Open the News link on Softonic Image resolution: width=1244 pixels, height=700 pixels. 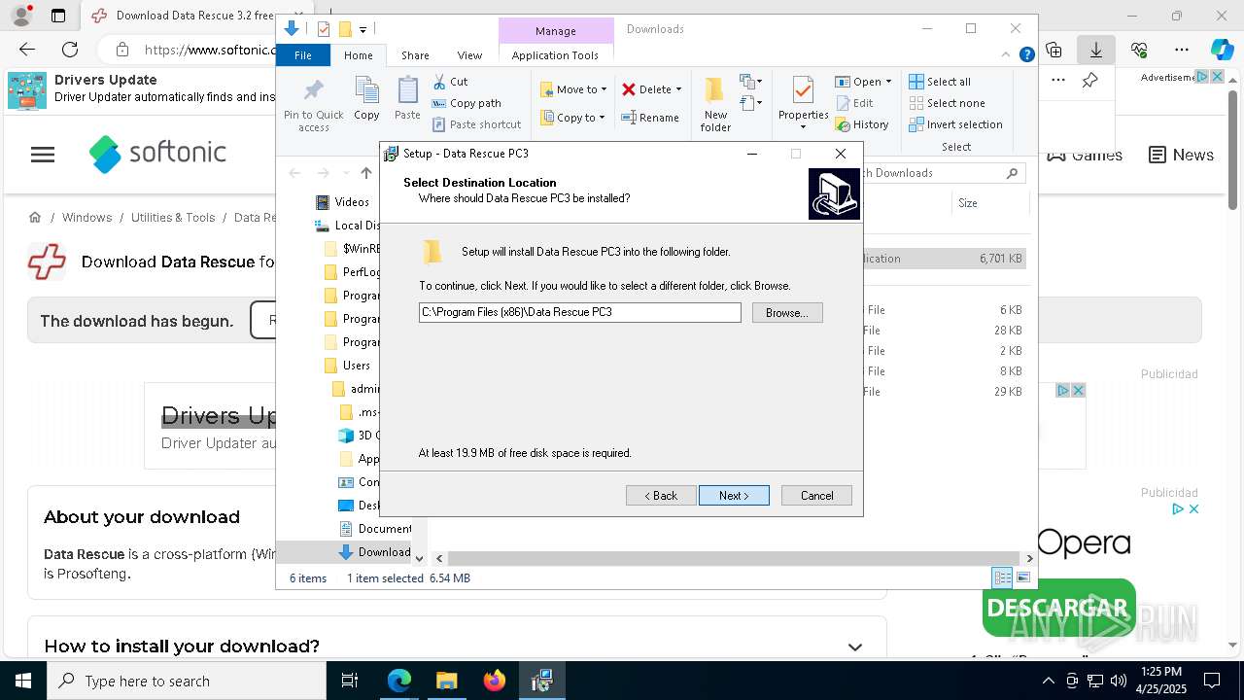coord(1181,155)
